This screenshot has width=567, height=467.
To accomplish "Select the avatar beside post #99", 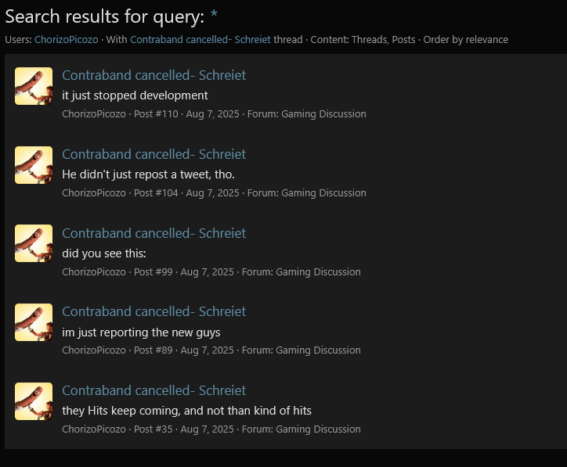I will point(34,243).
